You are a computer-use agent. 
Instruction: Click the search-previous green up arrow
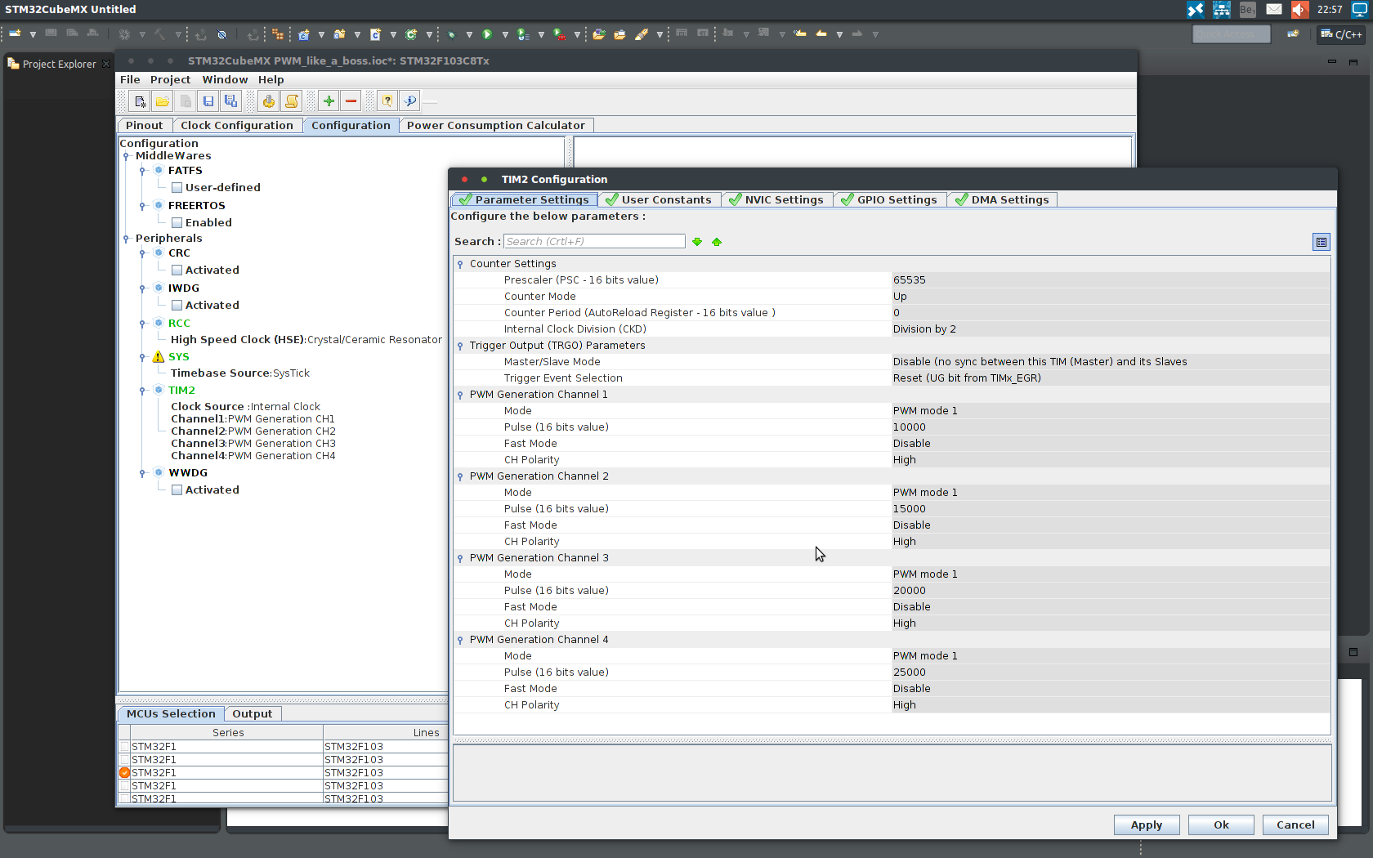[717, 242]
